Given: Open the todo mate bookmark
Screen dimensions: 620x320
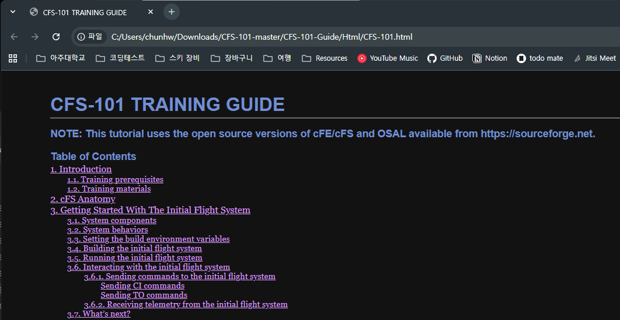Looking at the screenshot, I should tap(539, 58).
